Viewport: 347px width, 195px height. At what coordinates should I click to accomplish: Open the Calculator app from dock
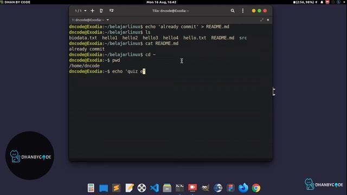click(91, 188)
